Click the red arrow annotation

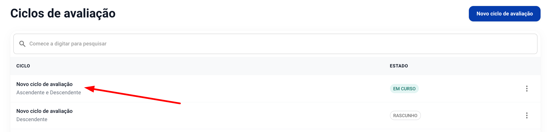coord(133,95)
